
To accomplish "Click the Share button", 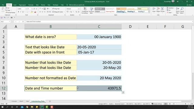I will coord(189,5).
